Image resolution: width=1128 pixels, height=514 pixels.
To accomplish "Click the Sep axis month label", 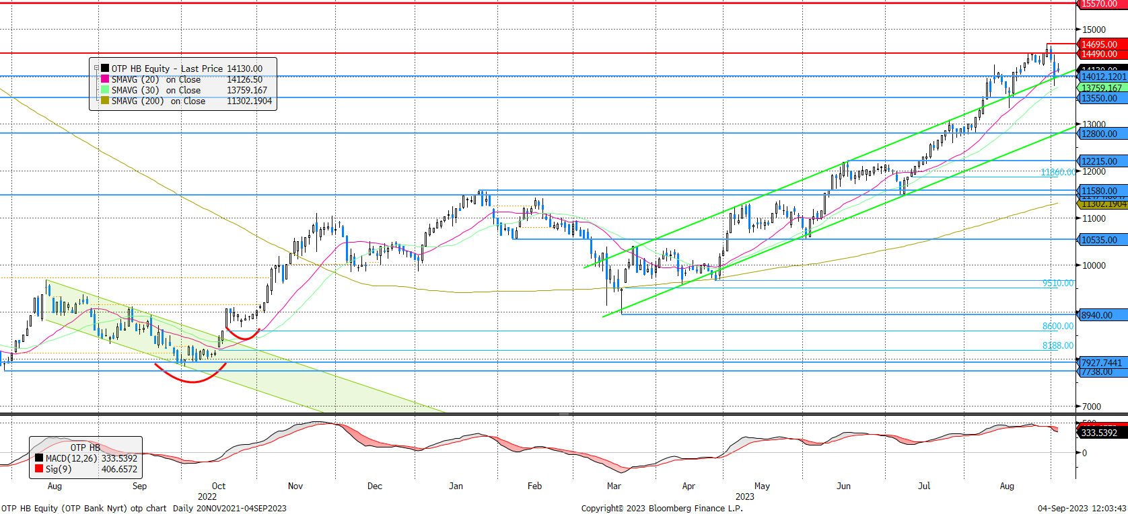I will pos(139,486).
